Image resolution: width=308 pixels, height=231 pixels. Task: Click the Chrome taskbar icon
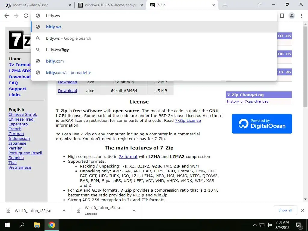[52, 225]
